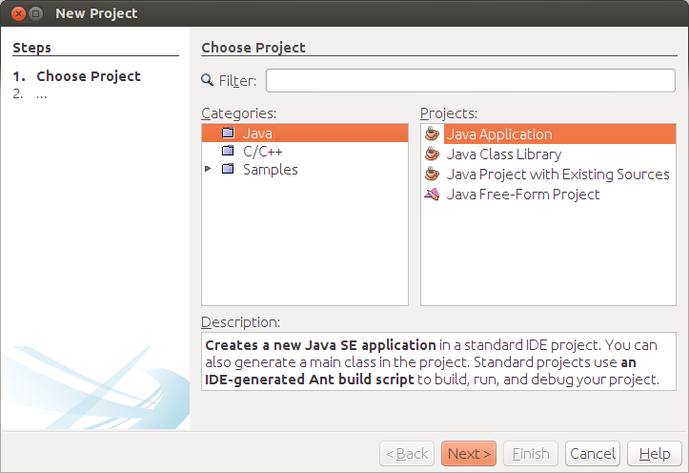Viewport: 689px width, 473px height.
Task: Choose Java Free-Form Project entry
Action: click(x=523, y=195)
